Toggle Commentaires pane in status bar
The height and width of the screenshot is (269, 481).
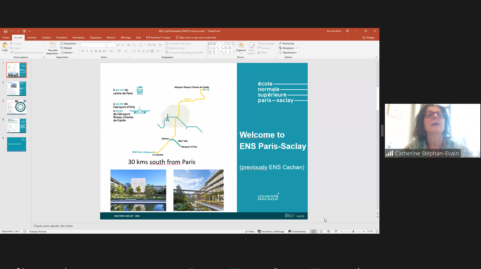coord(297,232)
